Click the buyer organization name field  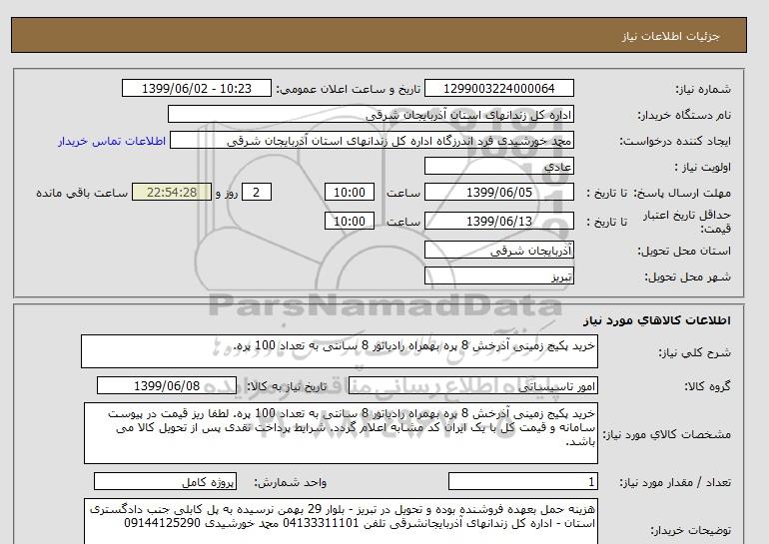[371, 114]
